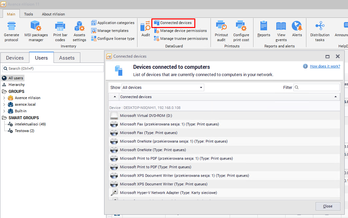This screenshot has width=348, height=218.
Task: Select the intelektualisci smart group
Action: click(x=30, y=124)
